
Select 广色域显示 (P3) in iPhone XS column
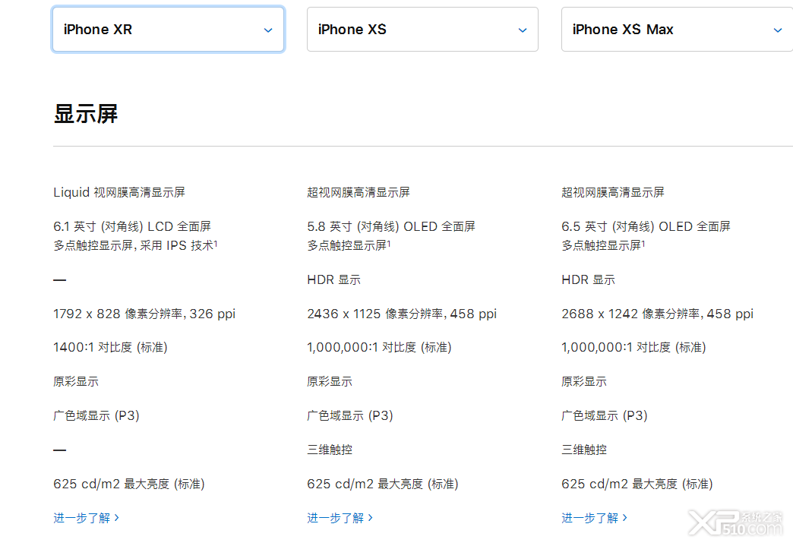pyautogui.click(x=350, y=415)
